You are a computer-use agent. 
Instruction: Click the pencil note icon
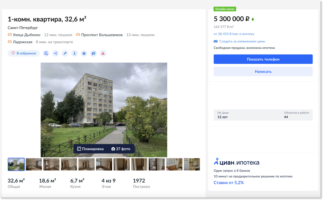(x=65, y=53)
